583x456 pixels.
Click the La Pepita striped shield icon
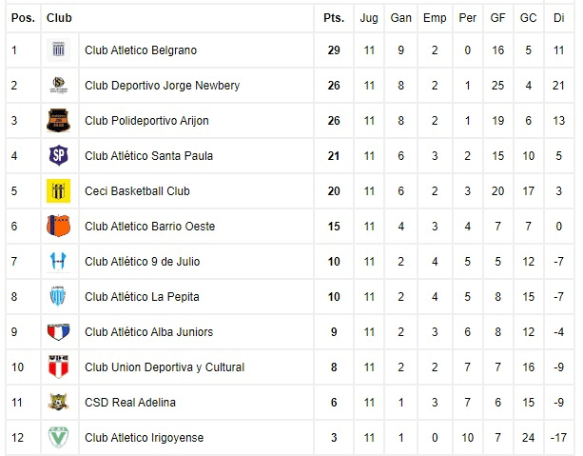(x=58, y=297)
